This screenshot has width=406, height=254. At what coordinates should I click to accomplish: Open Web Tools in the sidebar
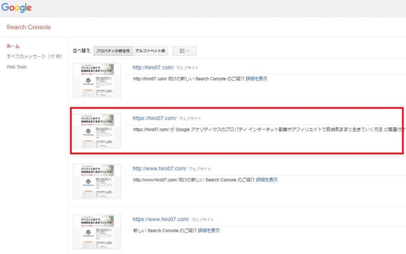point(17,67)
